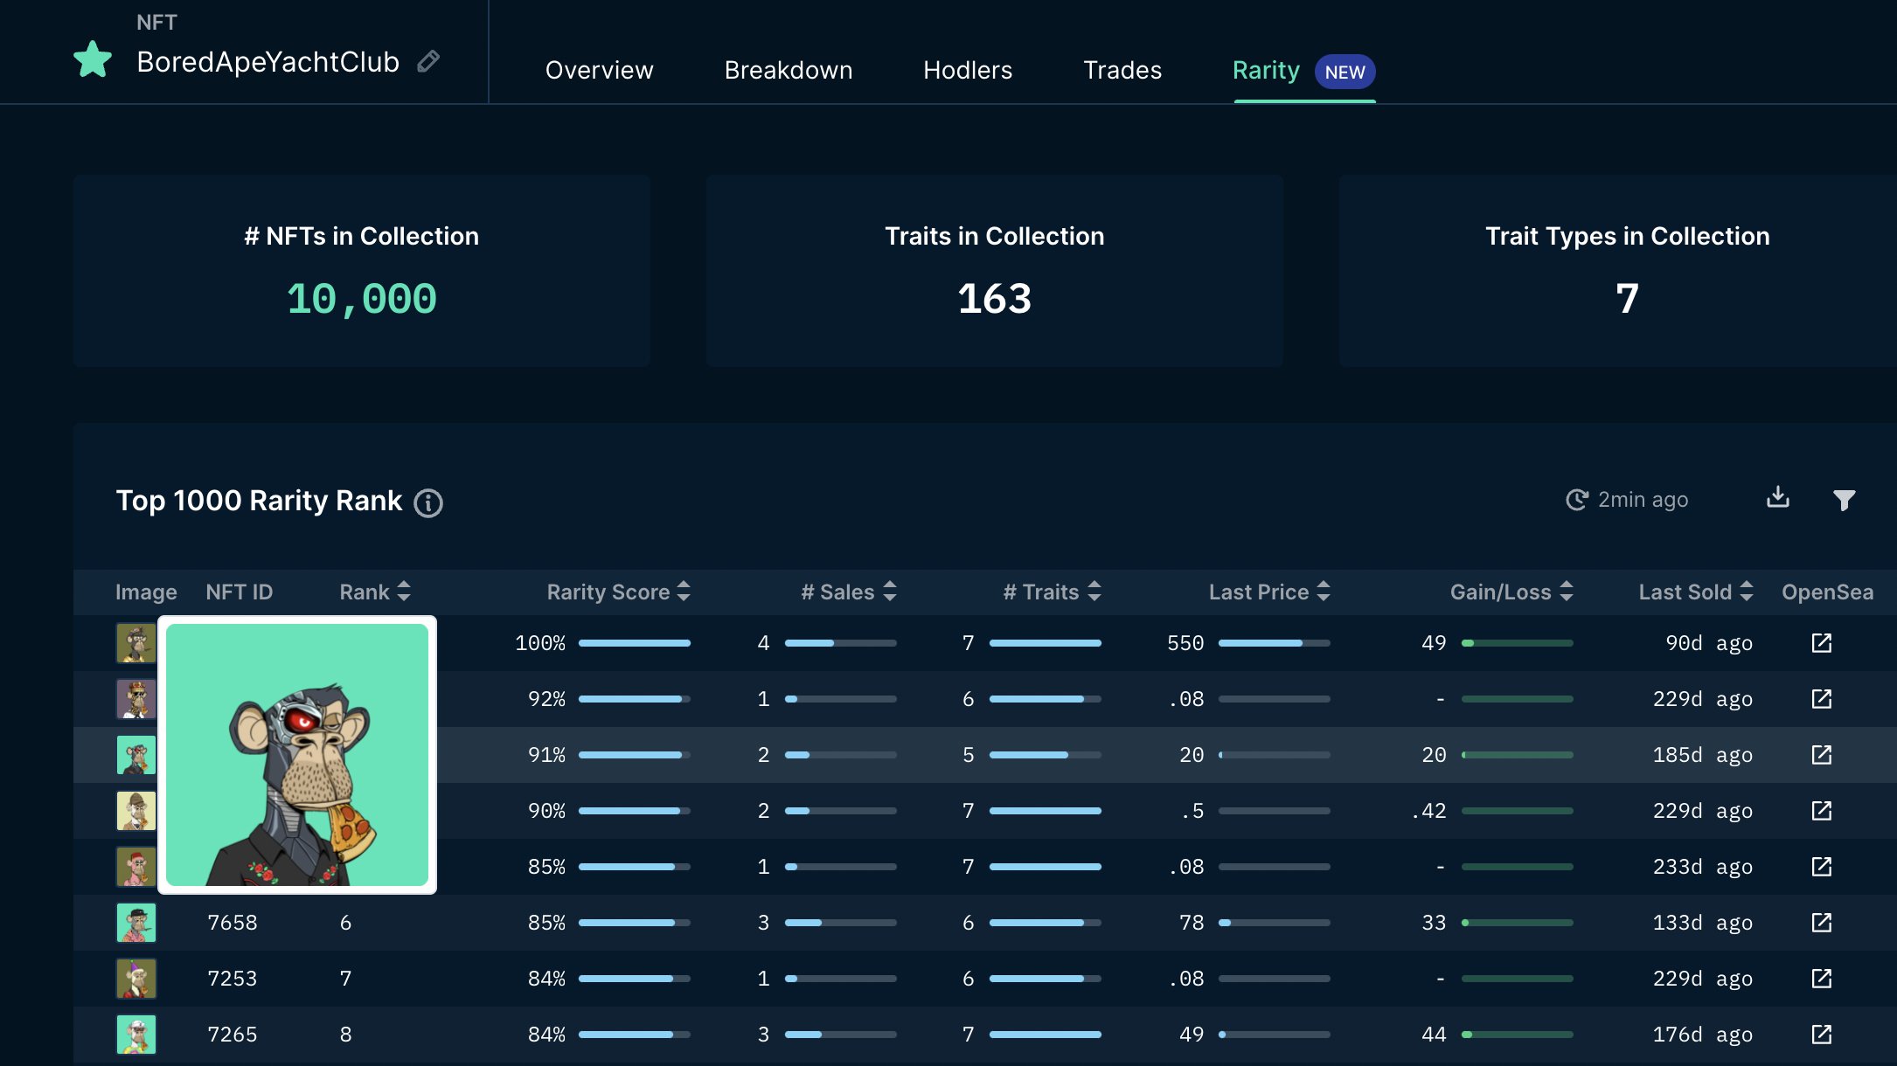Open the OpenSea link on the top-ranked row

(x=1821, y=642)
